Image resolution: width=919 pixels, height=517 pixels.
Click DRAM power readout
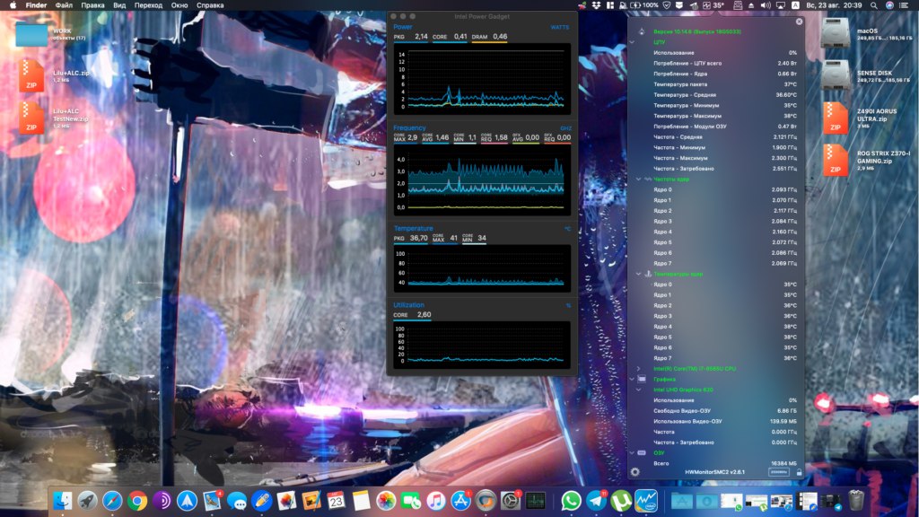[489, 36]
